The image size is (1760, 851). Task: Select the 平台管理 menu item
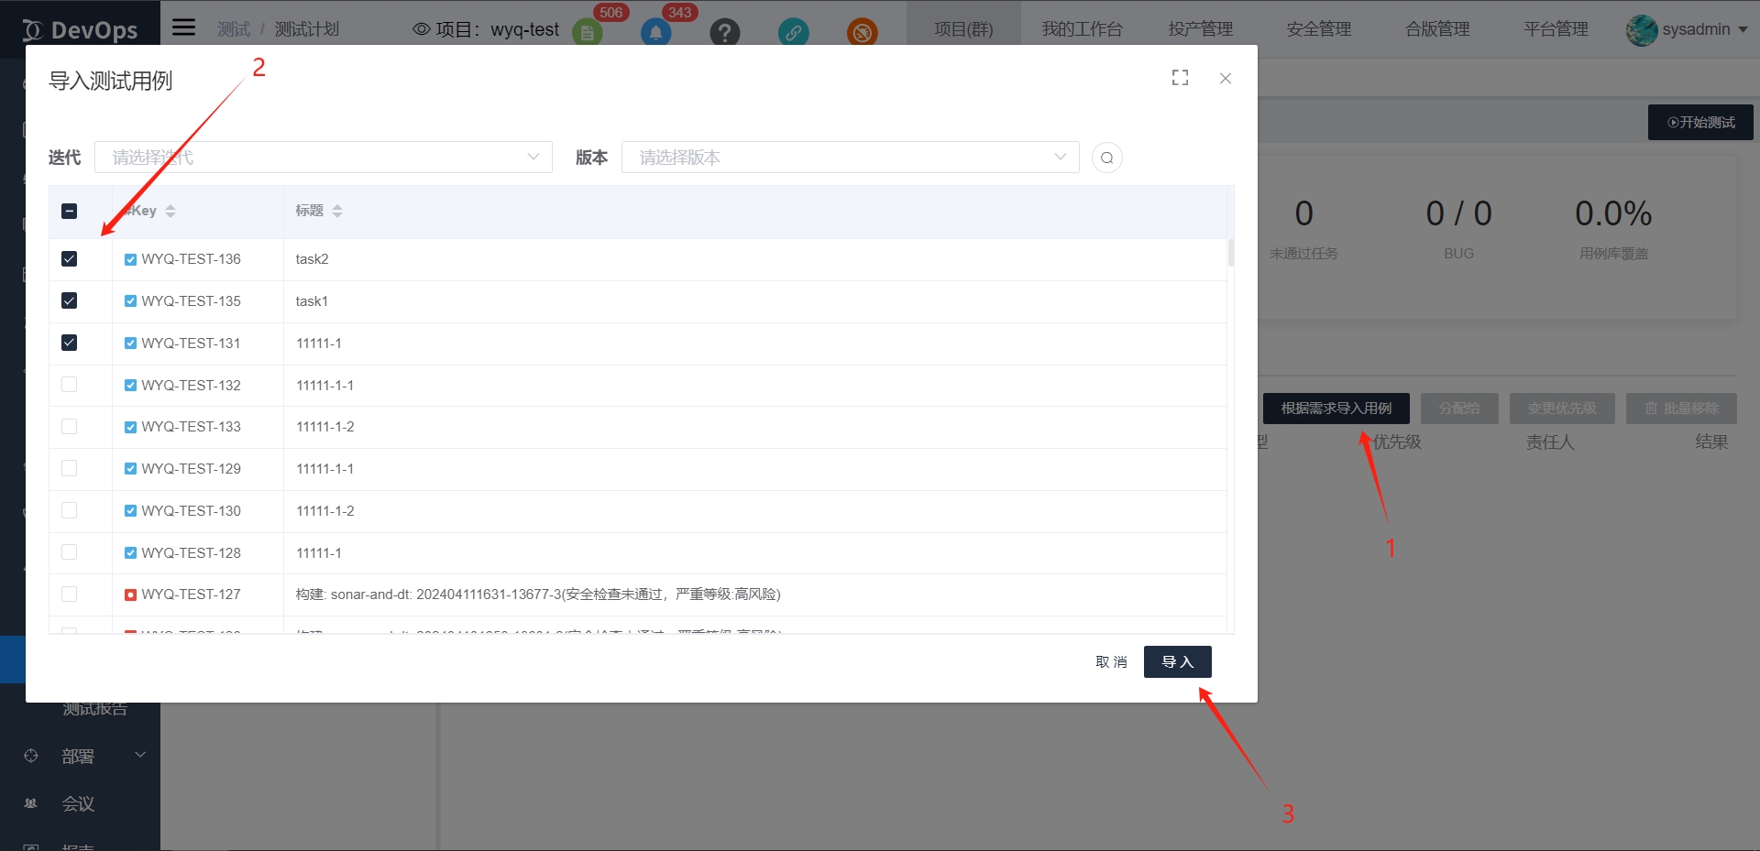click(1556, 28)
